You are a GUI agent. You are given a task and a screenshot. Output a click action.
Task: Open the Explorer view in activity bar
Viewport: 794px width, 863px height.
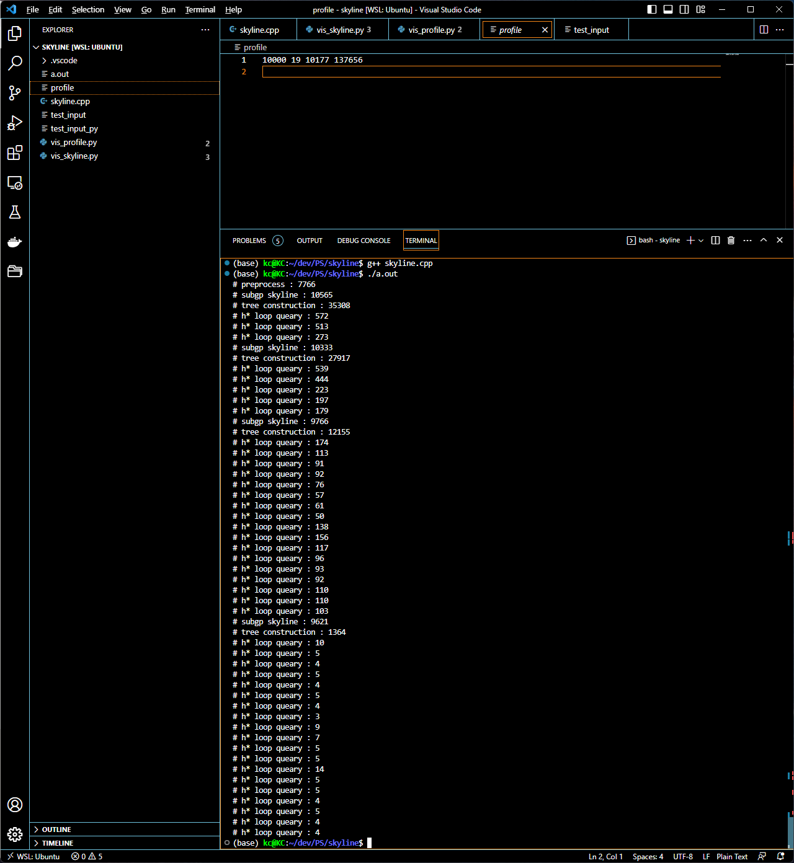(15, 33)
